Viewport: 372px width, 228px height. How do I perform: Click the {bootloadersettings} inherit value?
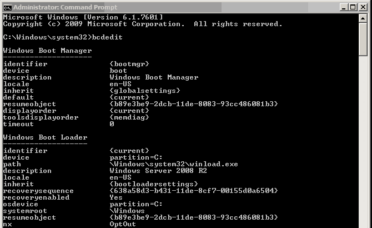coord(154,184)
